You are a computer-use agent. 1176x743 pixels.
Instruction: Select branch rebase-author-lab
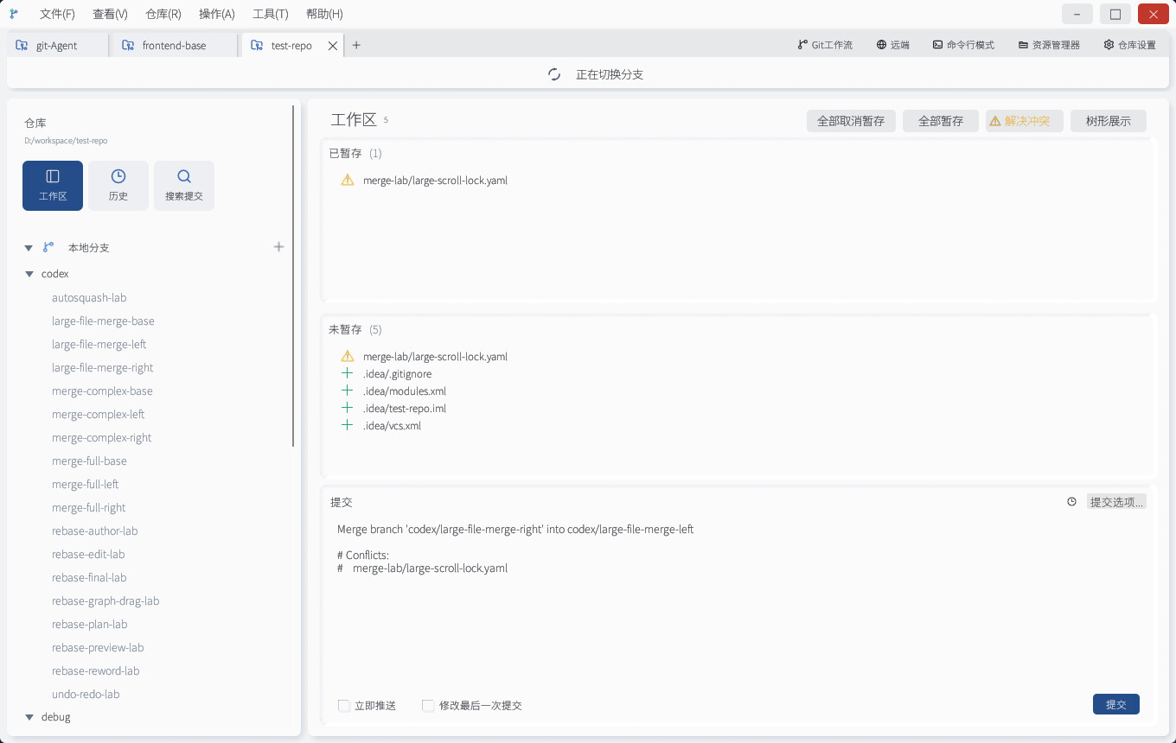pos(95,530)
